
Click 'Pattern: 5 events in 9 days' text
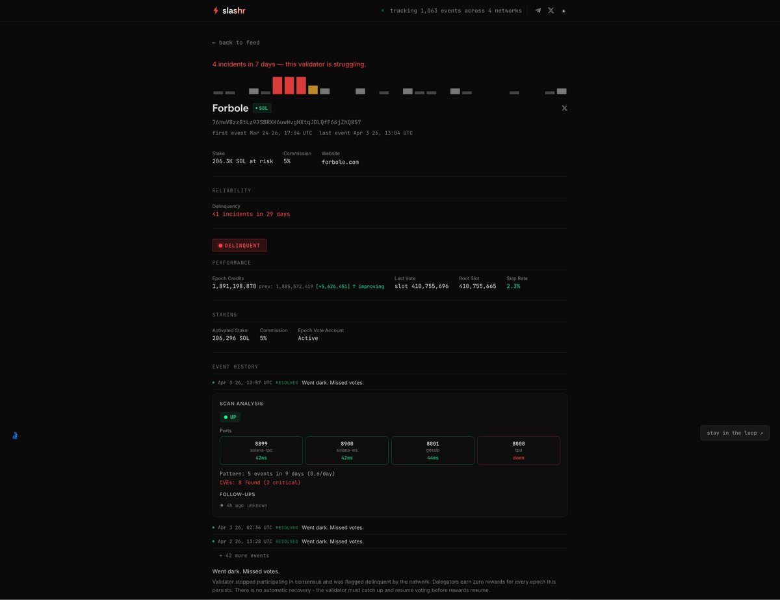(278, 473)
